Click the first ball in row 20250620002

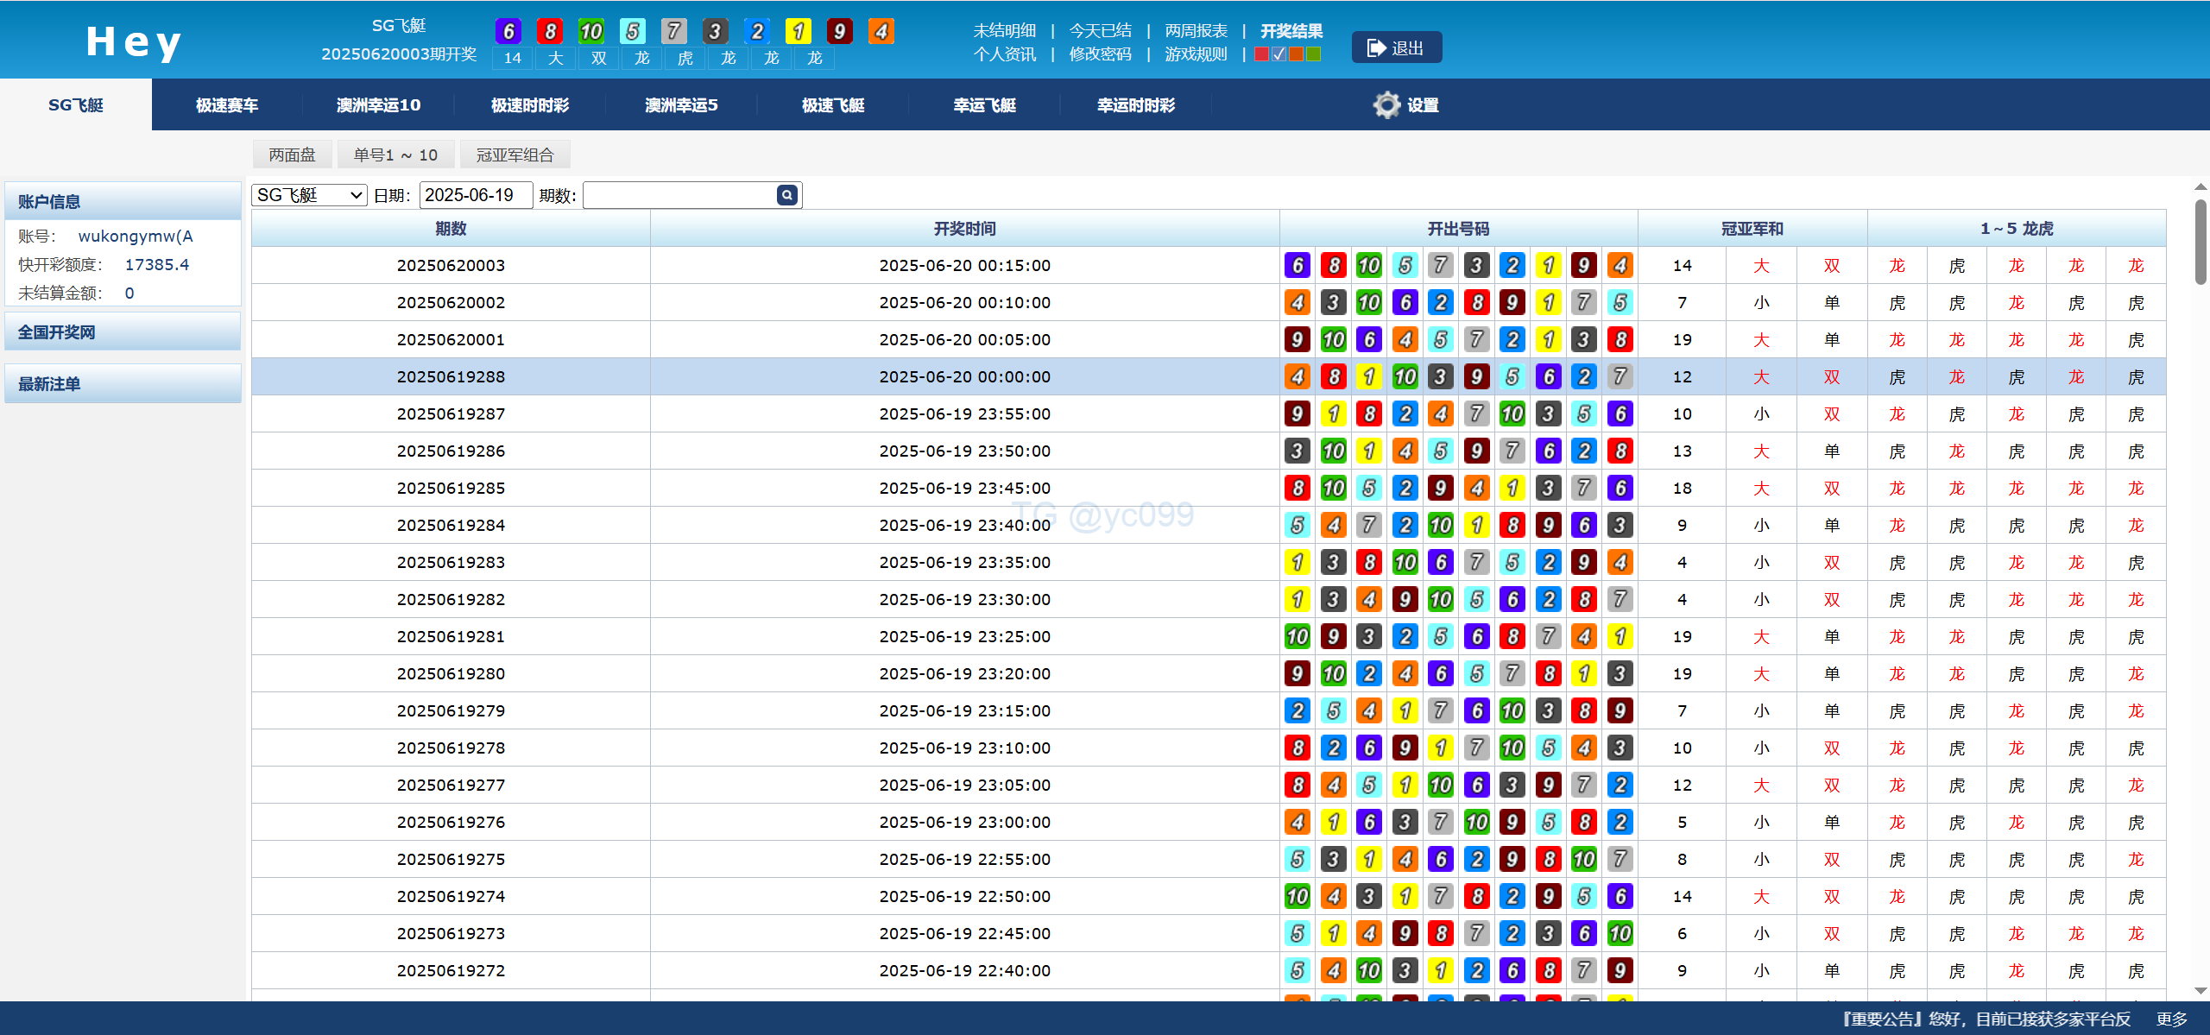[1297, 303]
